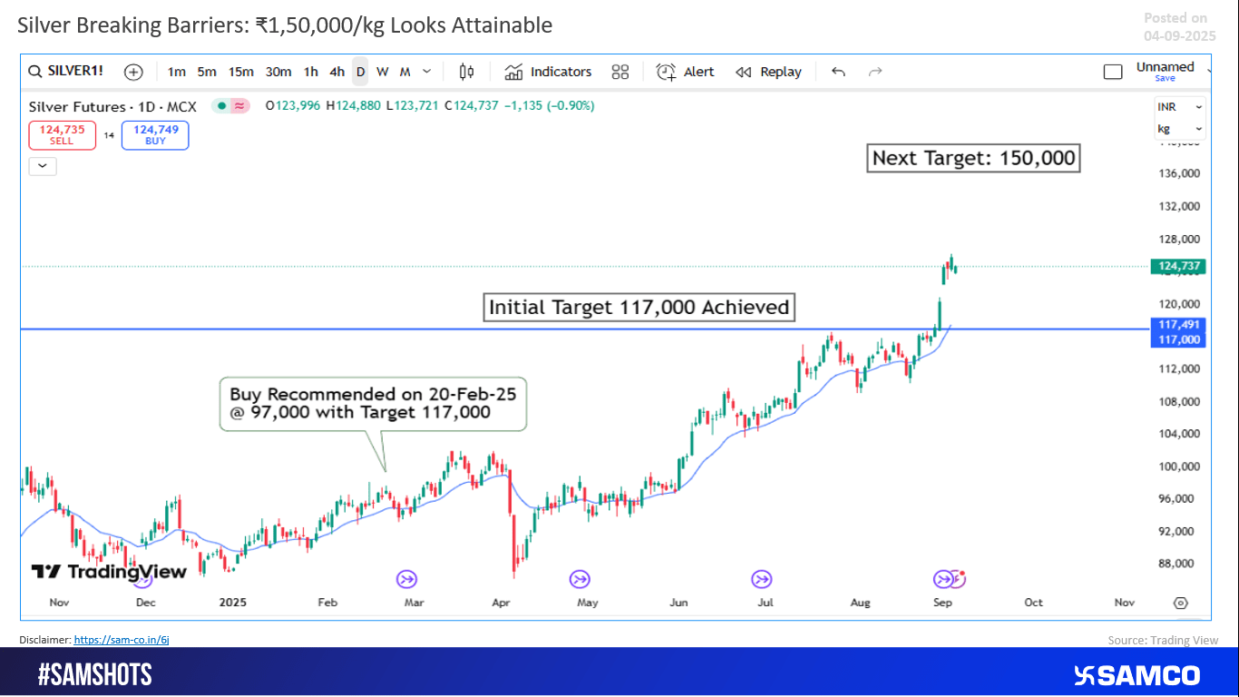This screenshot has width=1239, height=697.
Task: Open the kg unit dropdown
Action: (x=1179, y=130)
